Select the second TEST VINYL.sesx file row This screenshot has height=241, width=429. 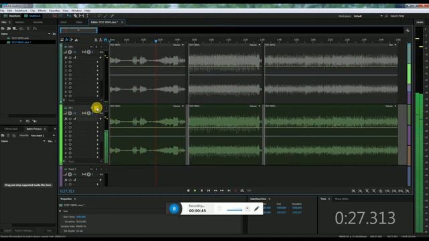point(28,42)
